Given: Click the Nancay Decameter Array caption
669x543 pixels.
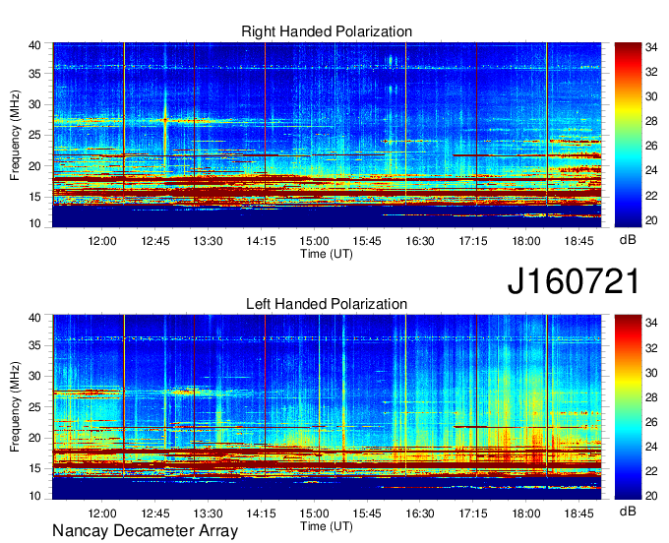Looking at the screenshot, I should click(x=145, y=531).
